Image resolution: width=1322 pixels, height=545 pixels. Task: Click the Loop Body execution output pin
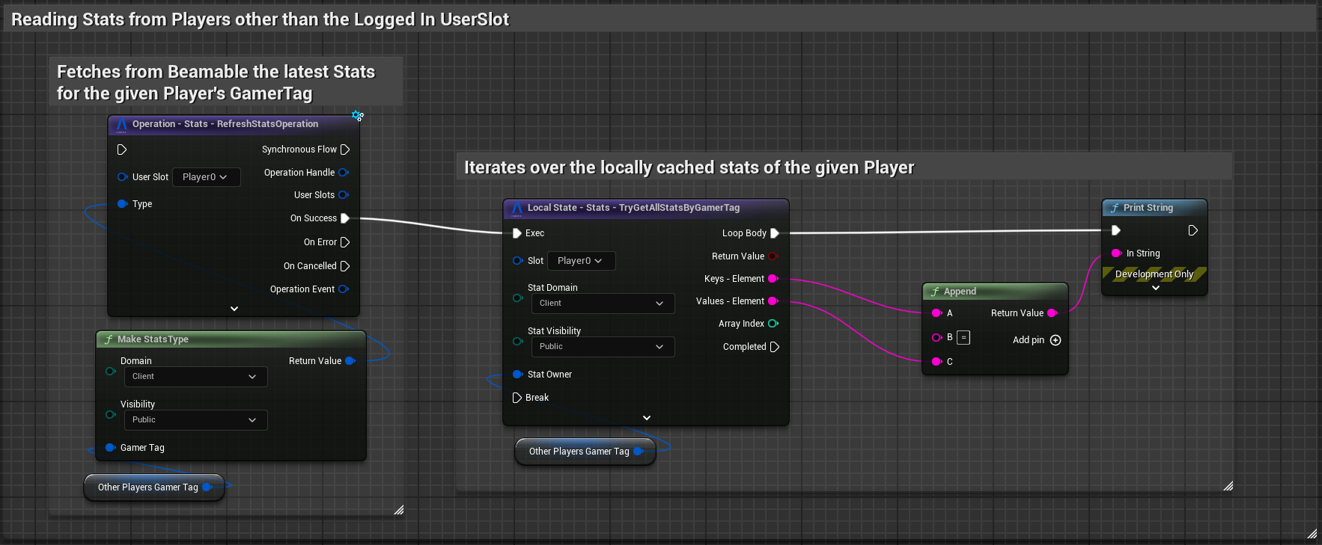pos(775,233)
